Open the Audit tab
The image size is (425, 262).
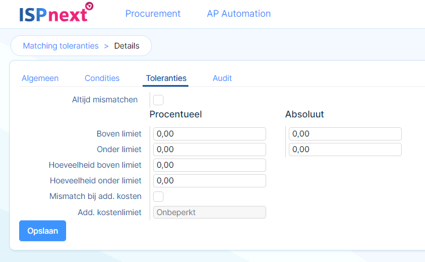click(x=222, y=78)
